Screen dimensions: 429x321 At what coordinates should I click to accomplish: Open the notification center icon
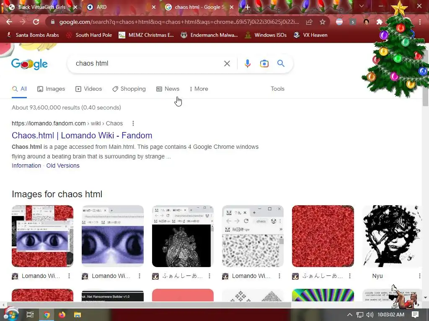[415, 315]
